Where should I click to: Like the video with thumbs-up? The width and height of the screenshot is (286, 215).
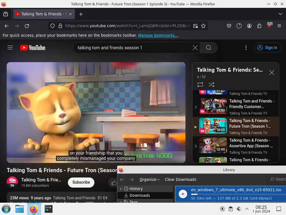[114, 183]
